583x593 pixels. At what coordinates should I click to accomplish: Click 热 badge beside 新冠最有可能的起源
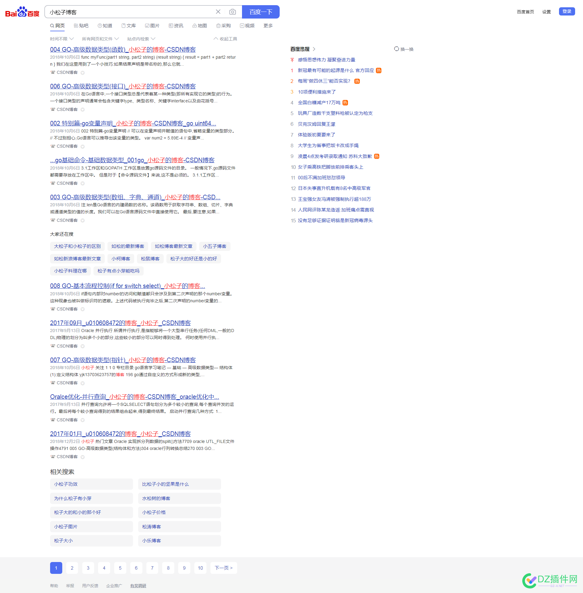(378, 70)
